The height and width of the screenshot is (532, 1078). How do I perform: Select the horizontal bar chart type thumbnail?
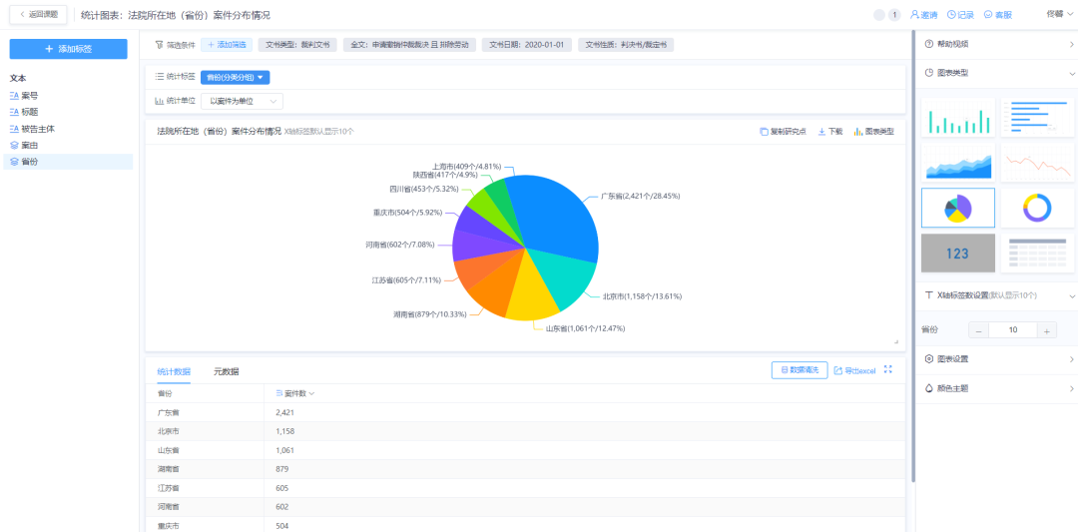click(1036, 117)
